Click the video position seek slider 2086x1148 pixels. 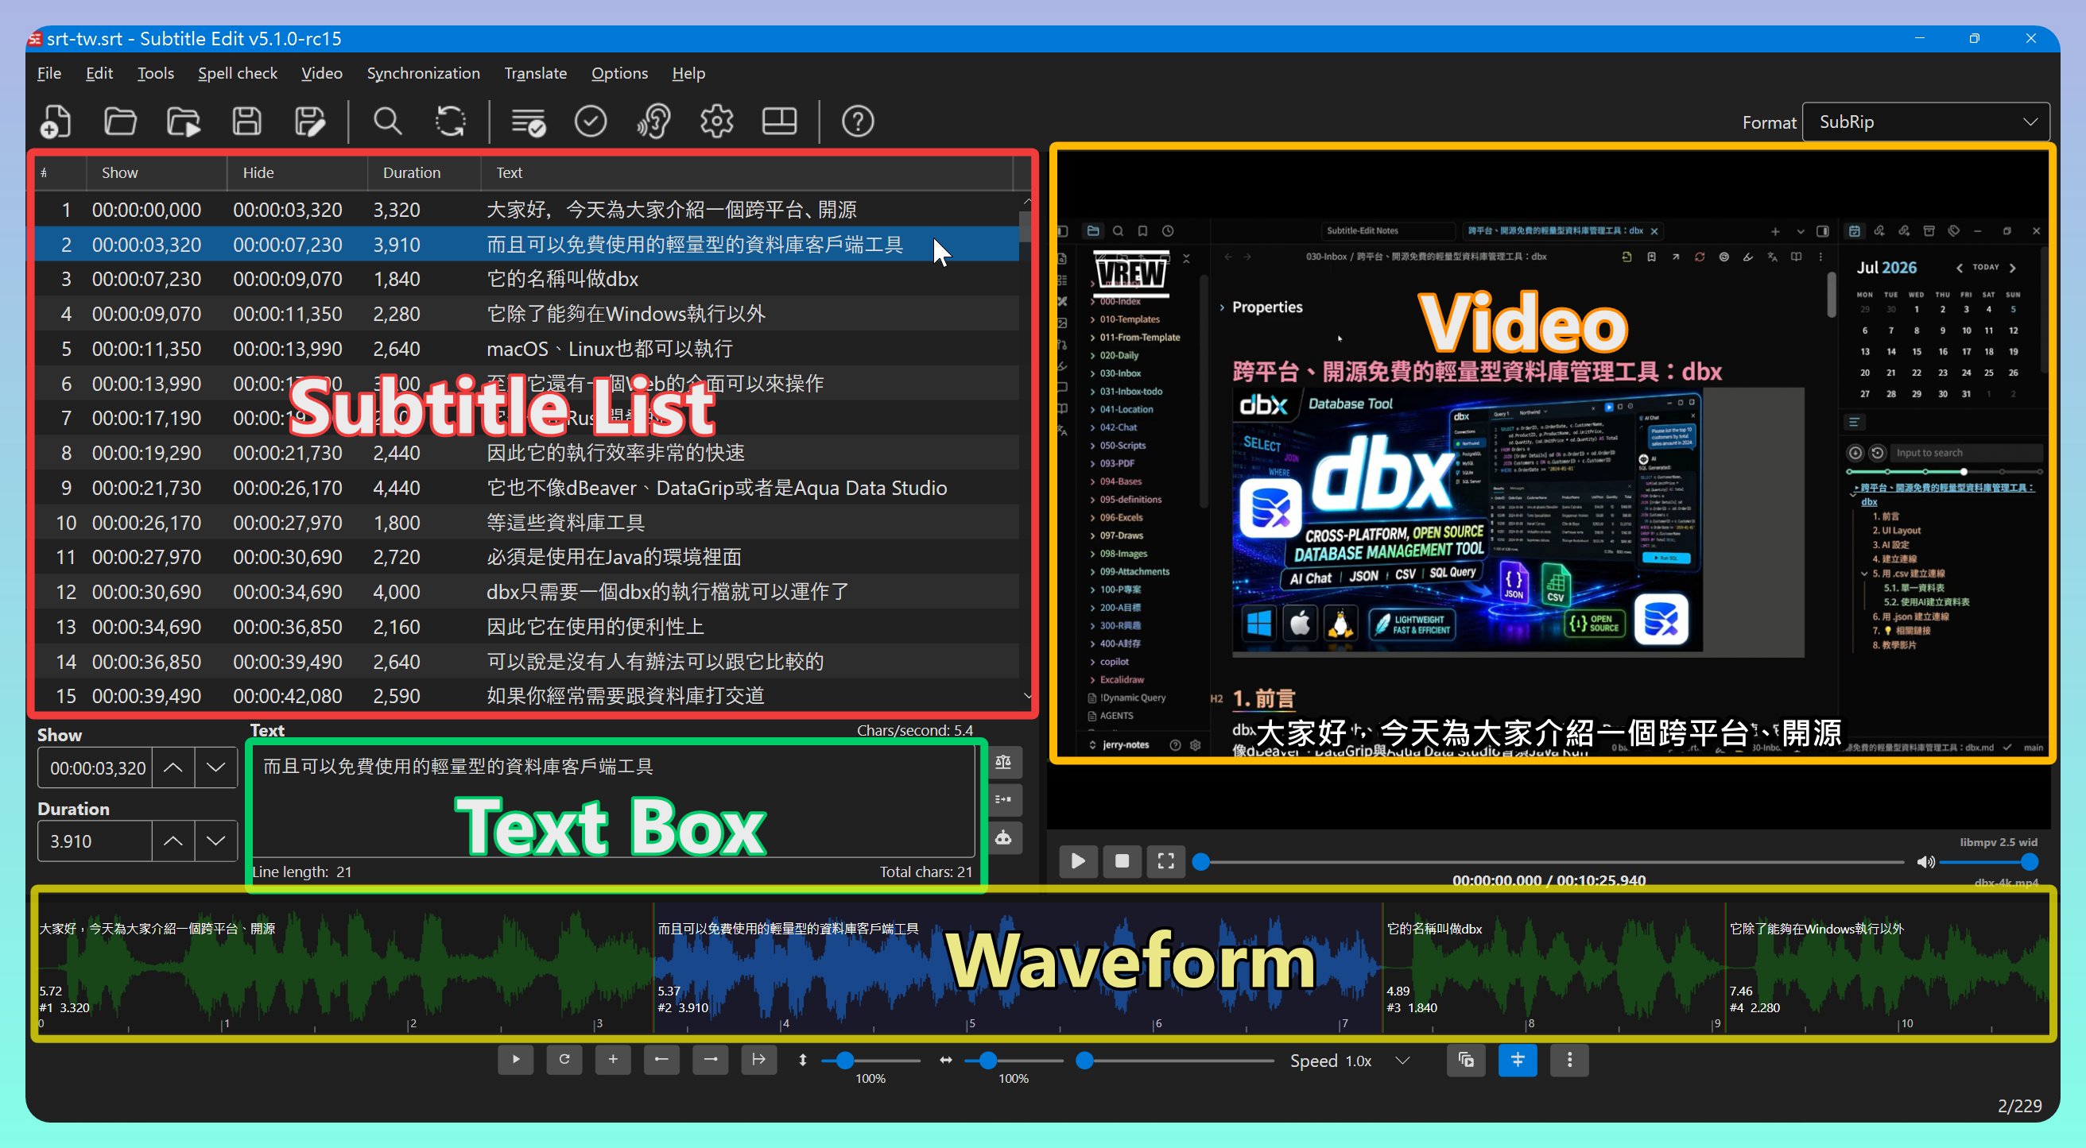tap(1549, 863)
